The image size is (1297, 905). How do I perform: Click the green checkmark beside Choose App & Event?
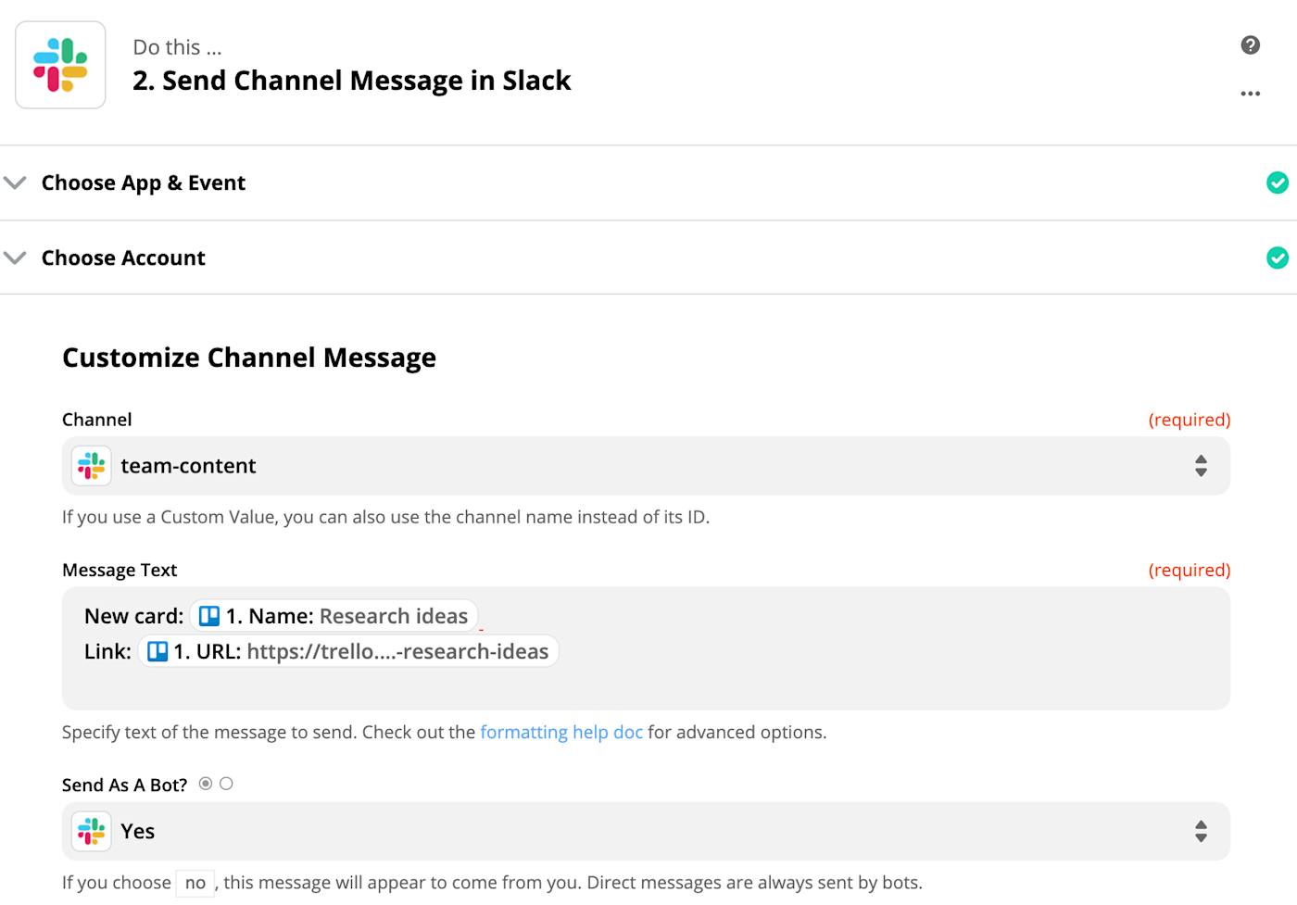point(1277,182)
